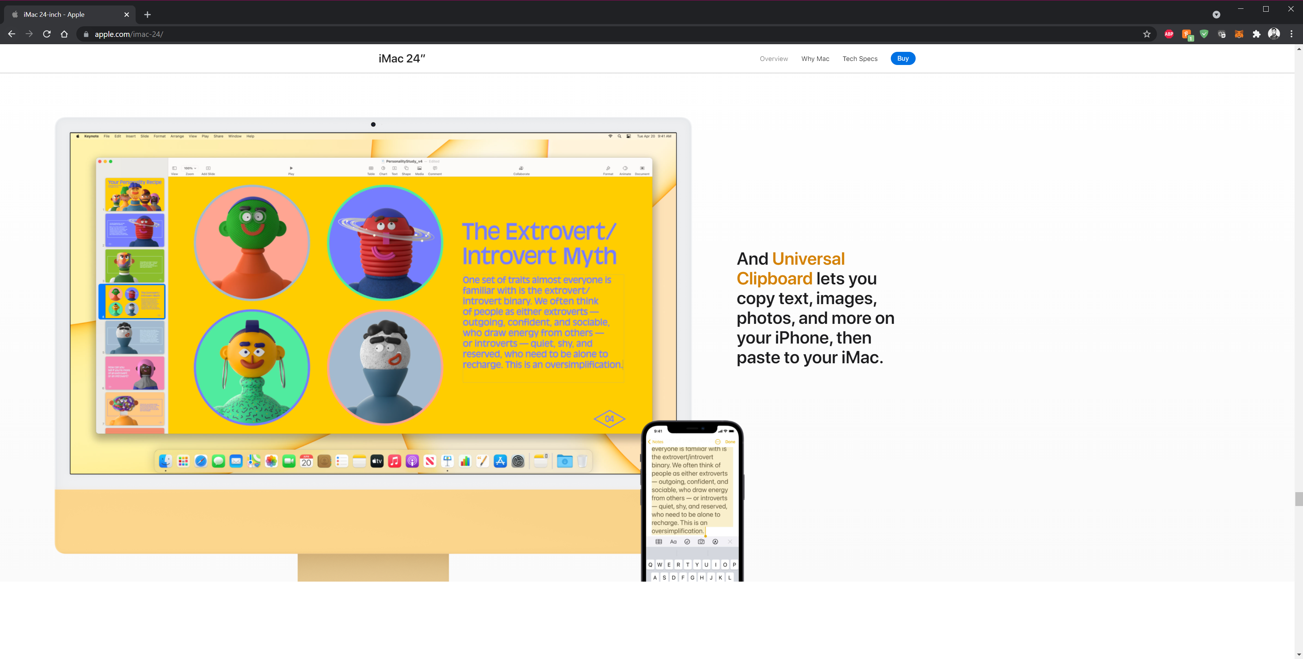Open the MetaMask fox extension

pyautogui.click(x=1239, y=34)
